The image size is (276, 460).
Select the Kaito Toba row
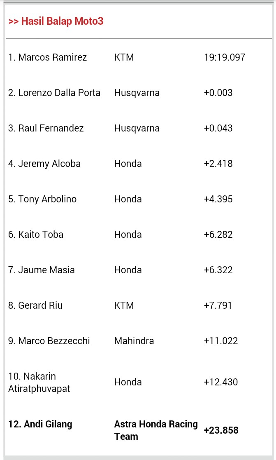[36, 235]
